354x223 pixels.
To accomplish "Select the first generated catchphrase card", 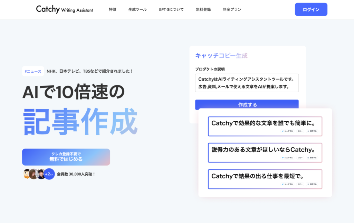I will point(265,123).
